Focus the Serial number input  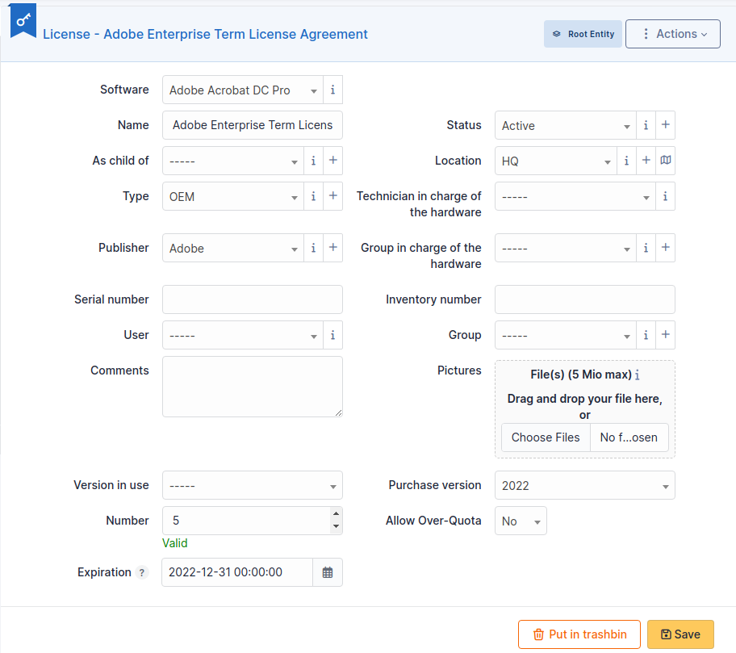(253, 299)
